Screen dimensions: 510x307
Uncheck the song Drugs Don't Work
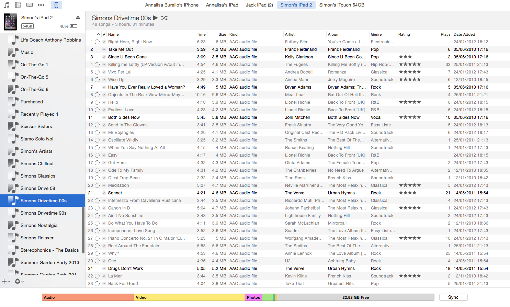coord(104,269)
